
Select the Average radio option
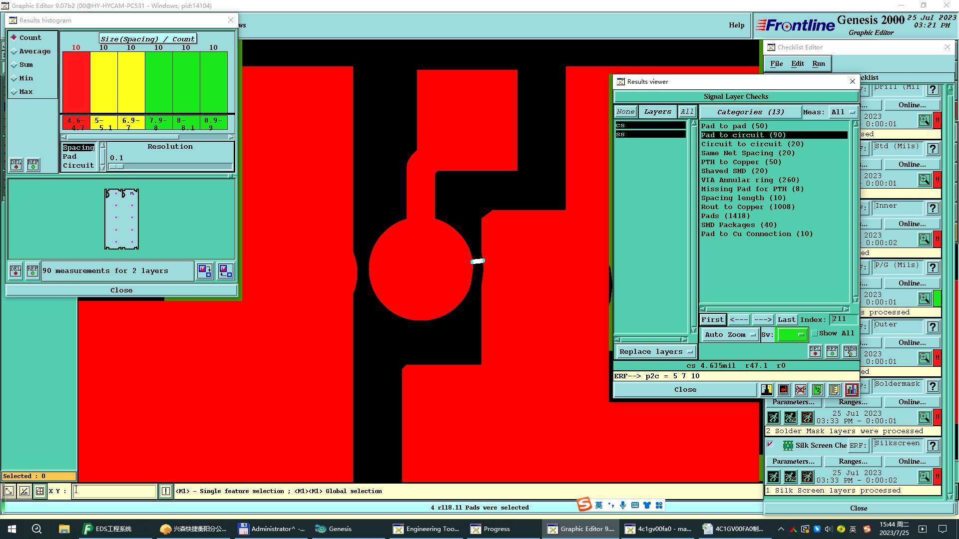(14, 51)
